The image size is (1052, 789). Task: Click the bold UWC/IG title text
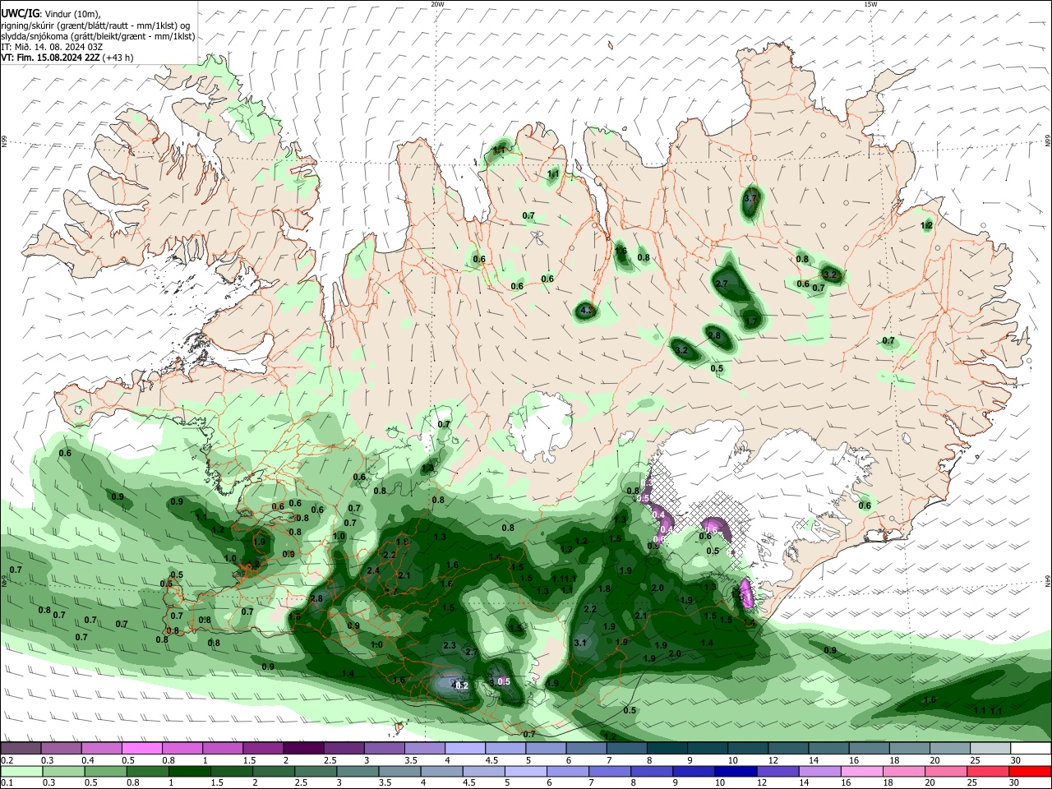(x=19, y=14)
